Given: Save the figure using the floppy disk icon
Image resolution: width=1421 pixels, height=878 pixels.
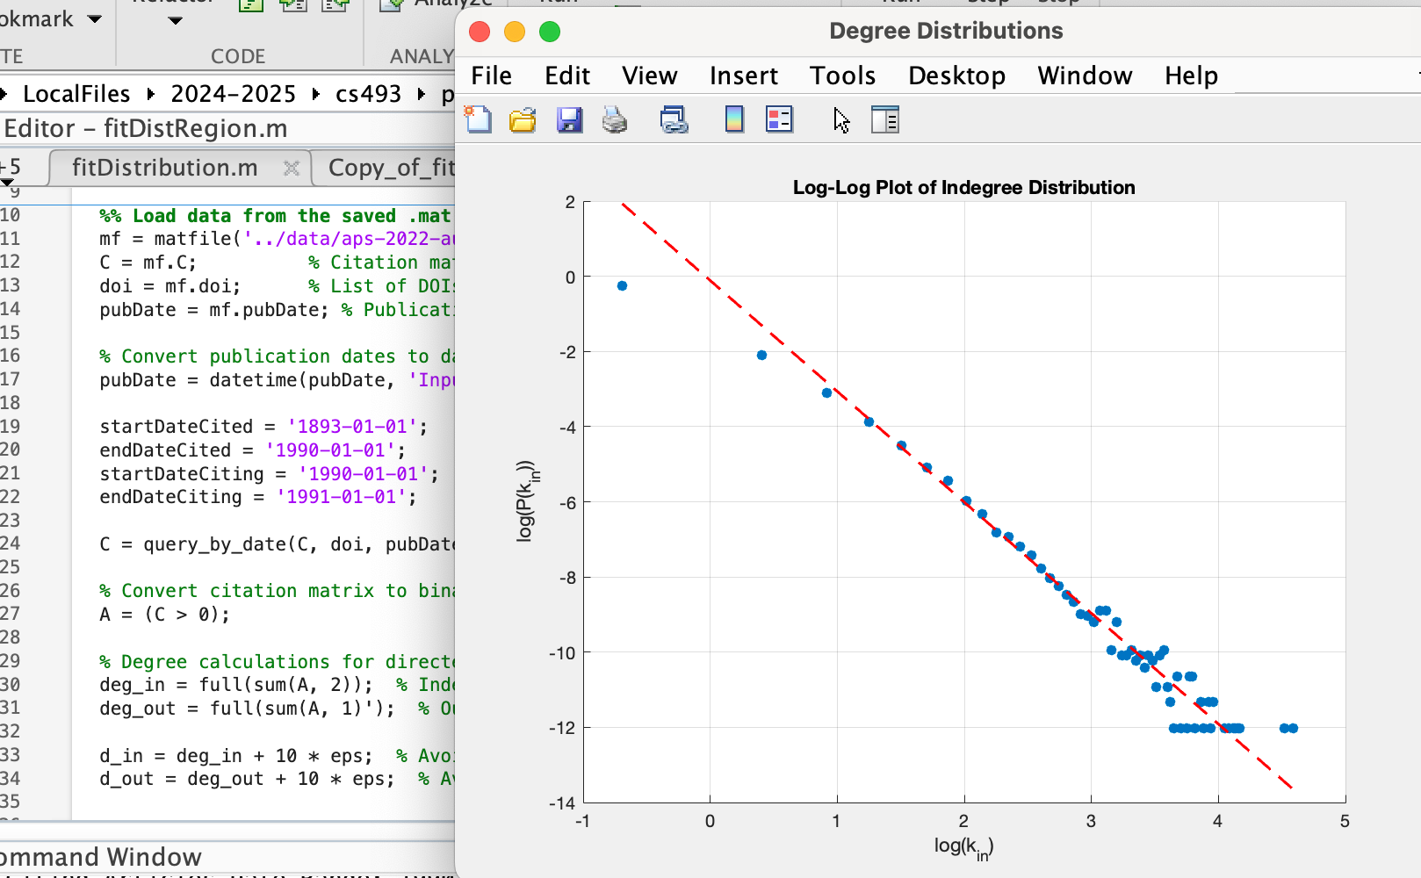Looking at the screenshot, I should tap(570, 119).
